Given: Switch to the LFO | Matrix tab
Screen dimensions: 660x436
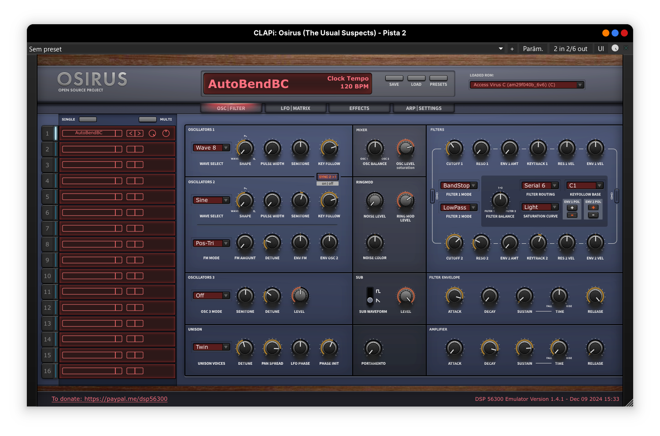Looking at the screenshot, I should (295, 108).
